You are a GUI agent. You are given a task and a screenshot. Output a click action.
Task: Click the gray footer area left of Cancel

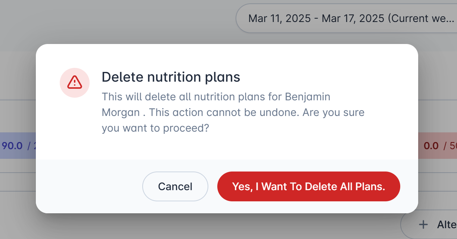89,186
